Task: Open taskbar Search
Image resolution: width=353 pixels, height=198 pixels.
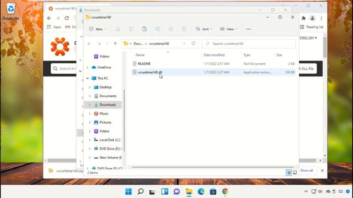Action: [141, 191]
